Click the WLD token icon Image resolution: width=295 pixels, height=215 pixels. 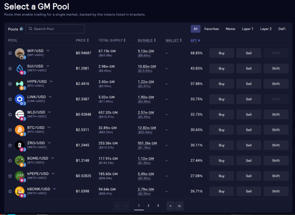click(x=19, y=114)
